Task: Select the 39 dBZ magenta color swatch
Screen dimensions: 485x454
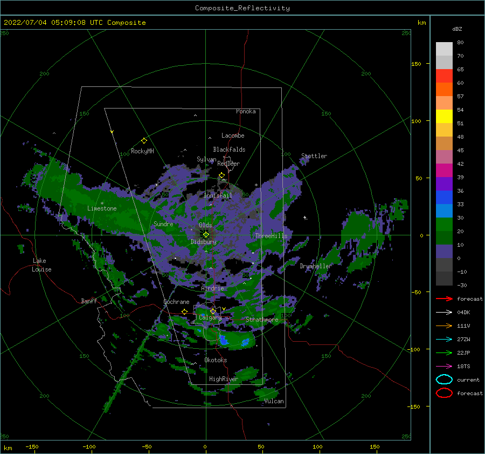Action: coord(444,170)
